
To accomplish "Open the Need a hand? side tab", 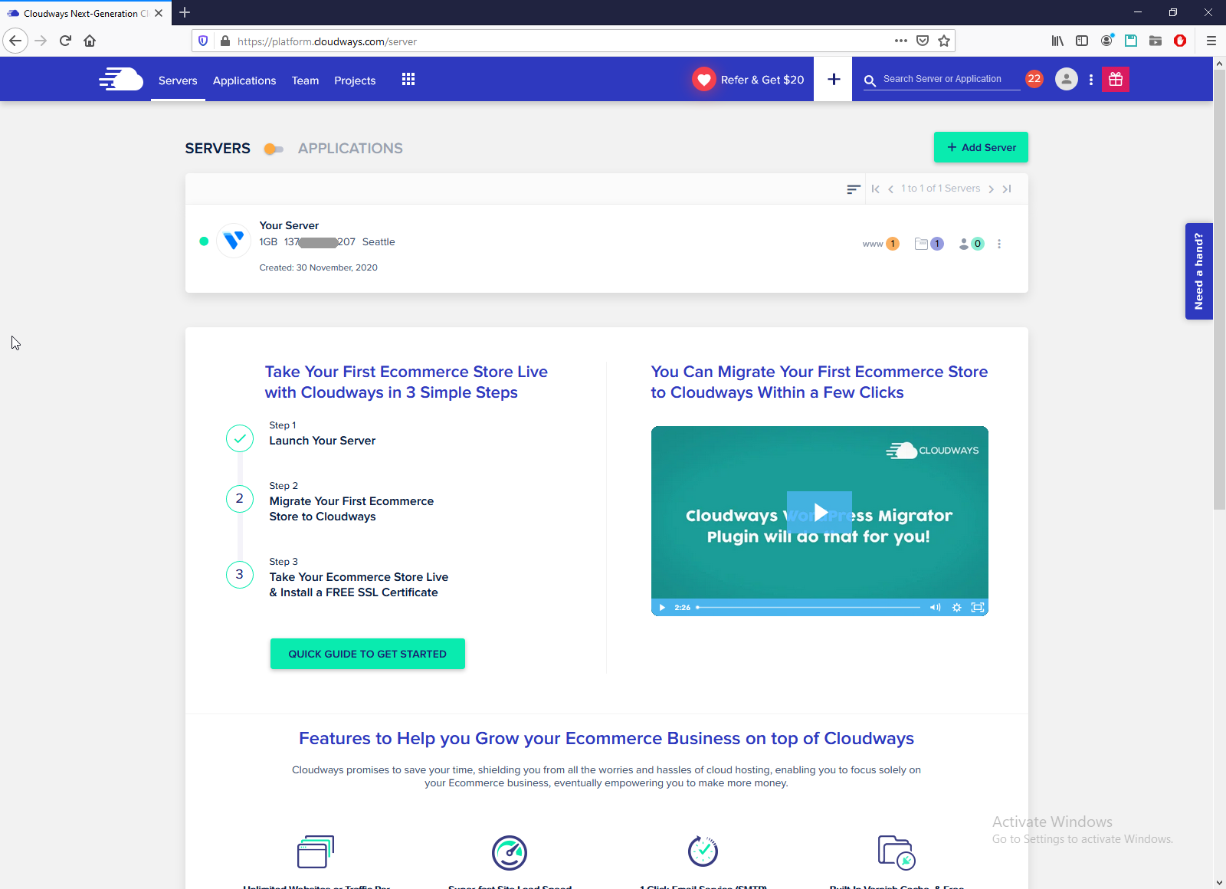I will point(1198,271).
